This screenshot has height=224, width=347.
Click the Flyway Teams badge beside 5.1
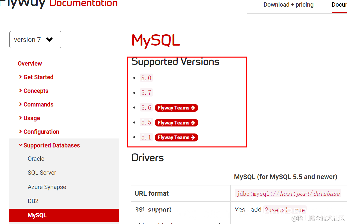point(176,137)
